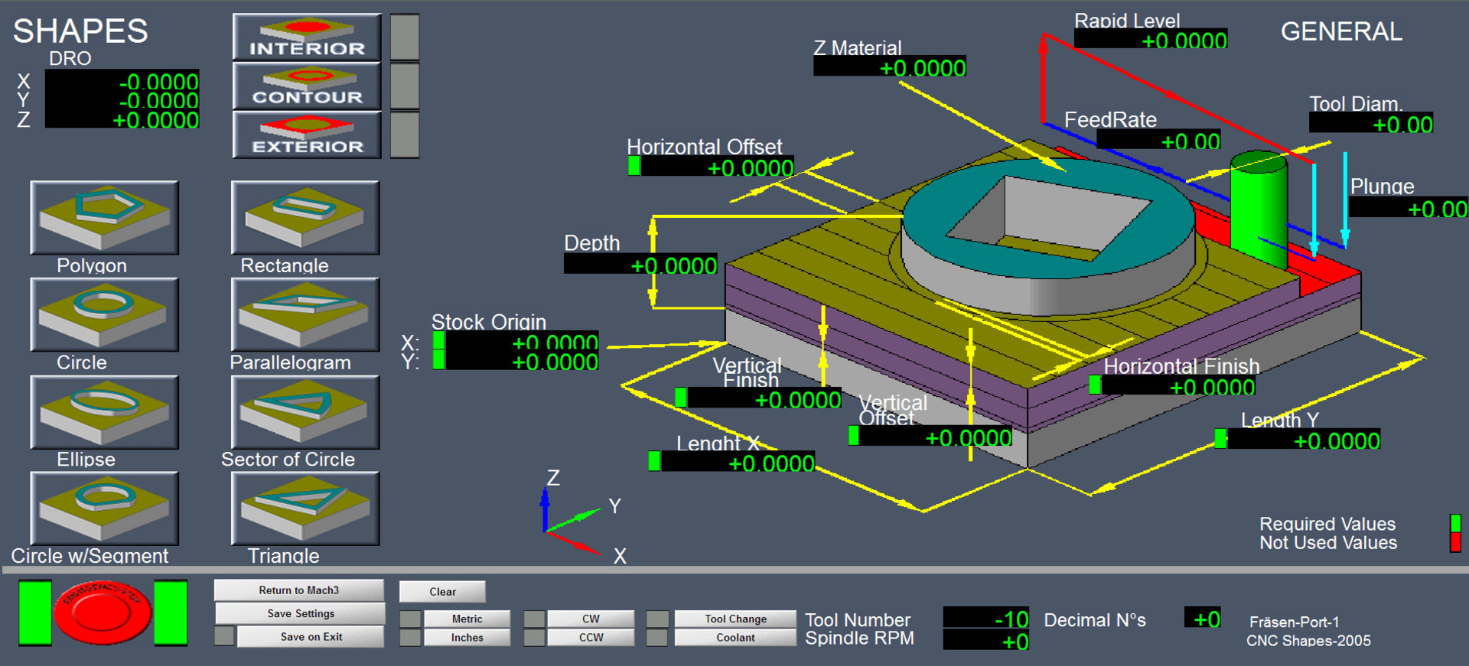Turn on the Coolant option
1469x666 pixels.
point(734,637)
